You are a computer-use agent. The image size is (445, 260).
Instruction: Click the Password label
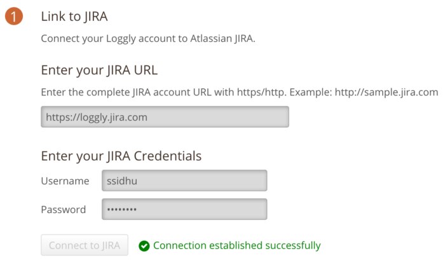coord(63,210)
